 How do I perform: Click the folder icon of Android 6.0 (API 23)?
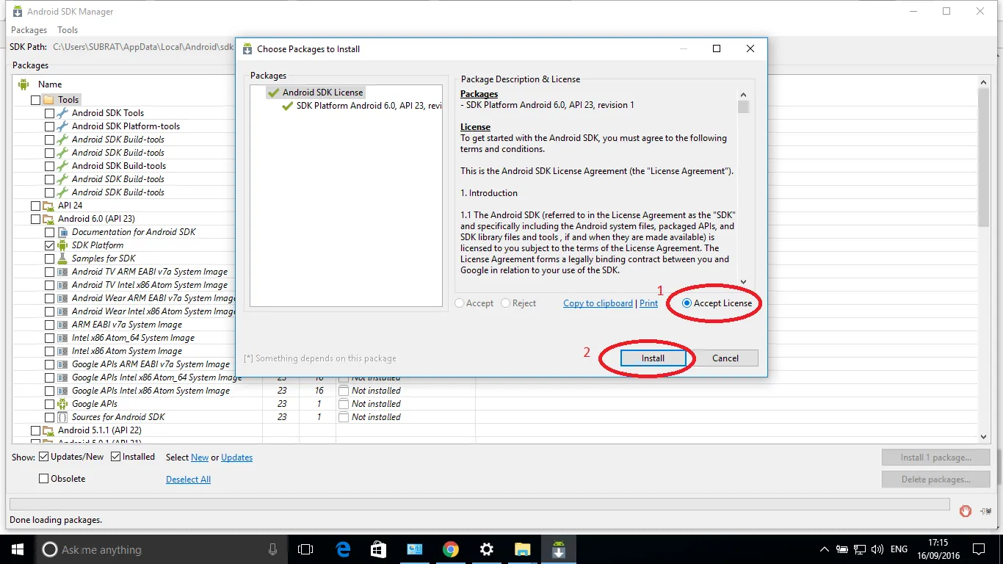(x=48, y=219)
